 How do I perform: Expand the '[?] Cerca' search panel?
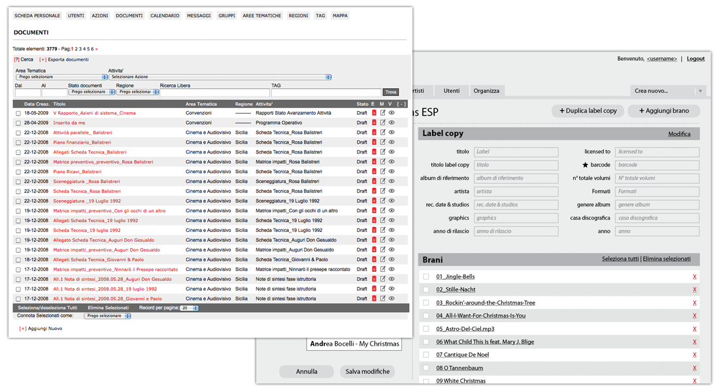(24, 59)
